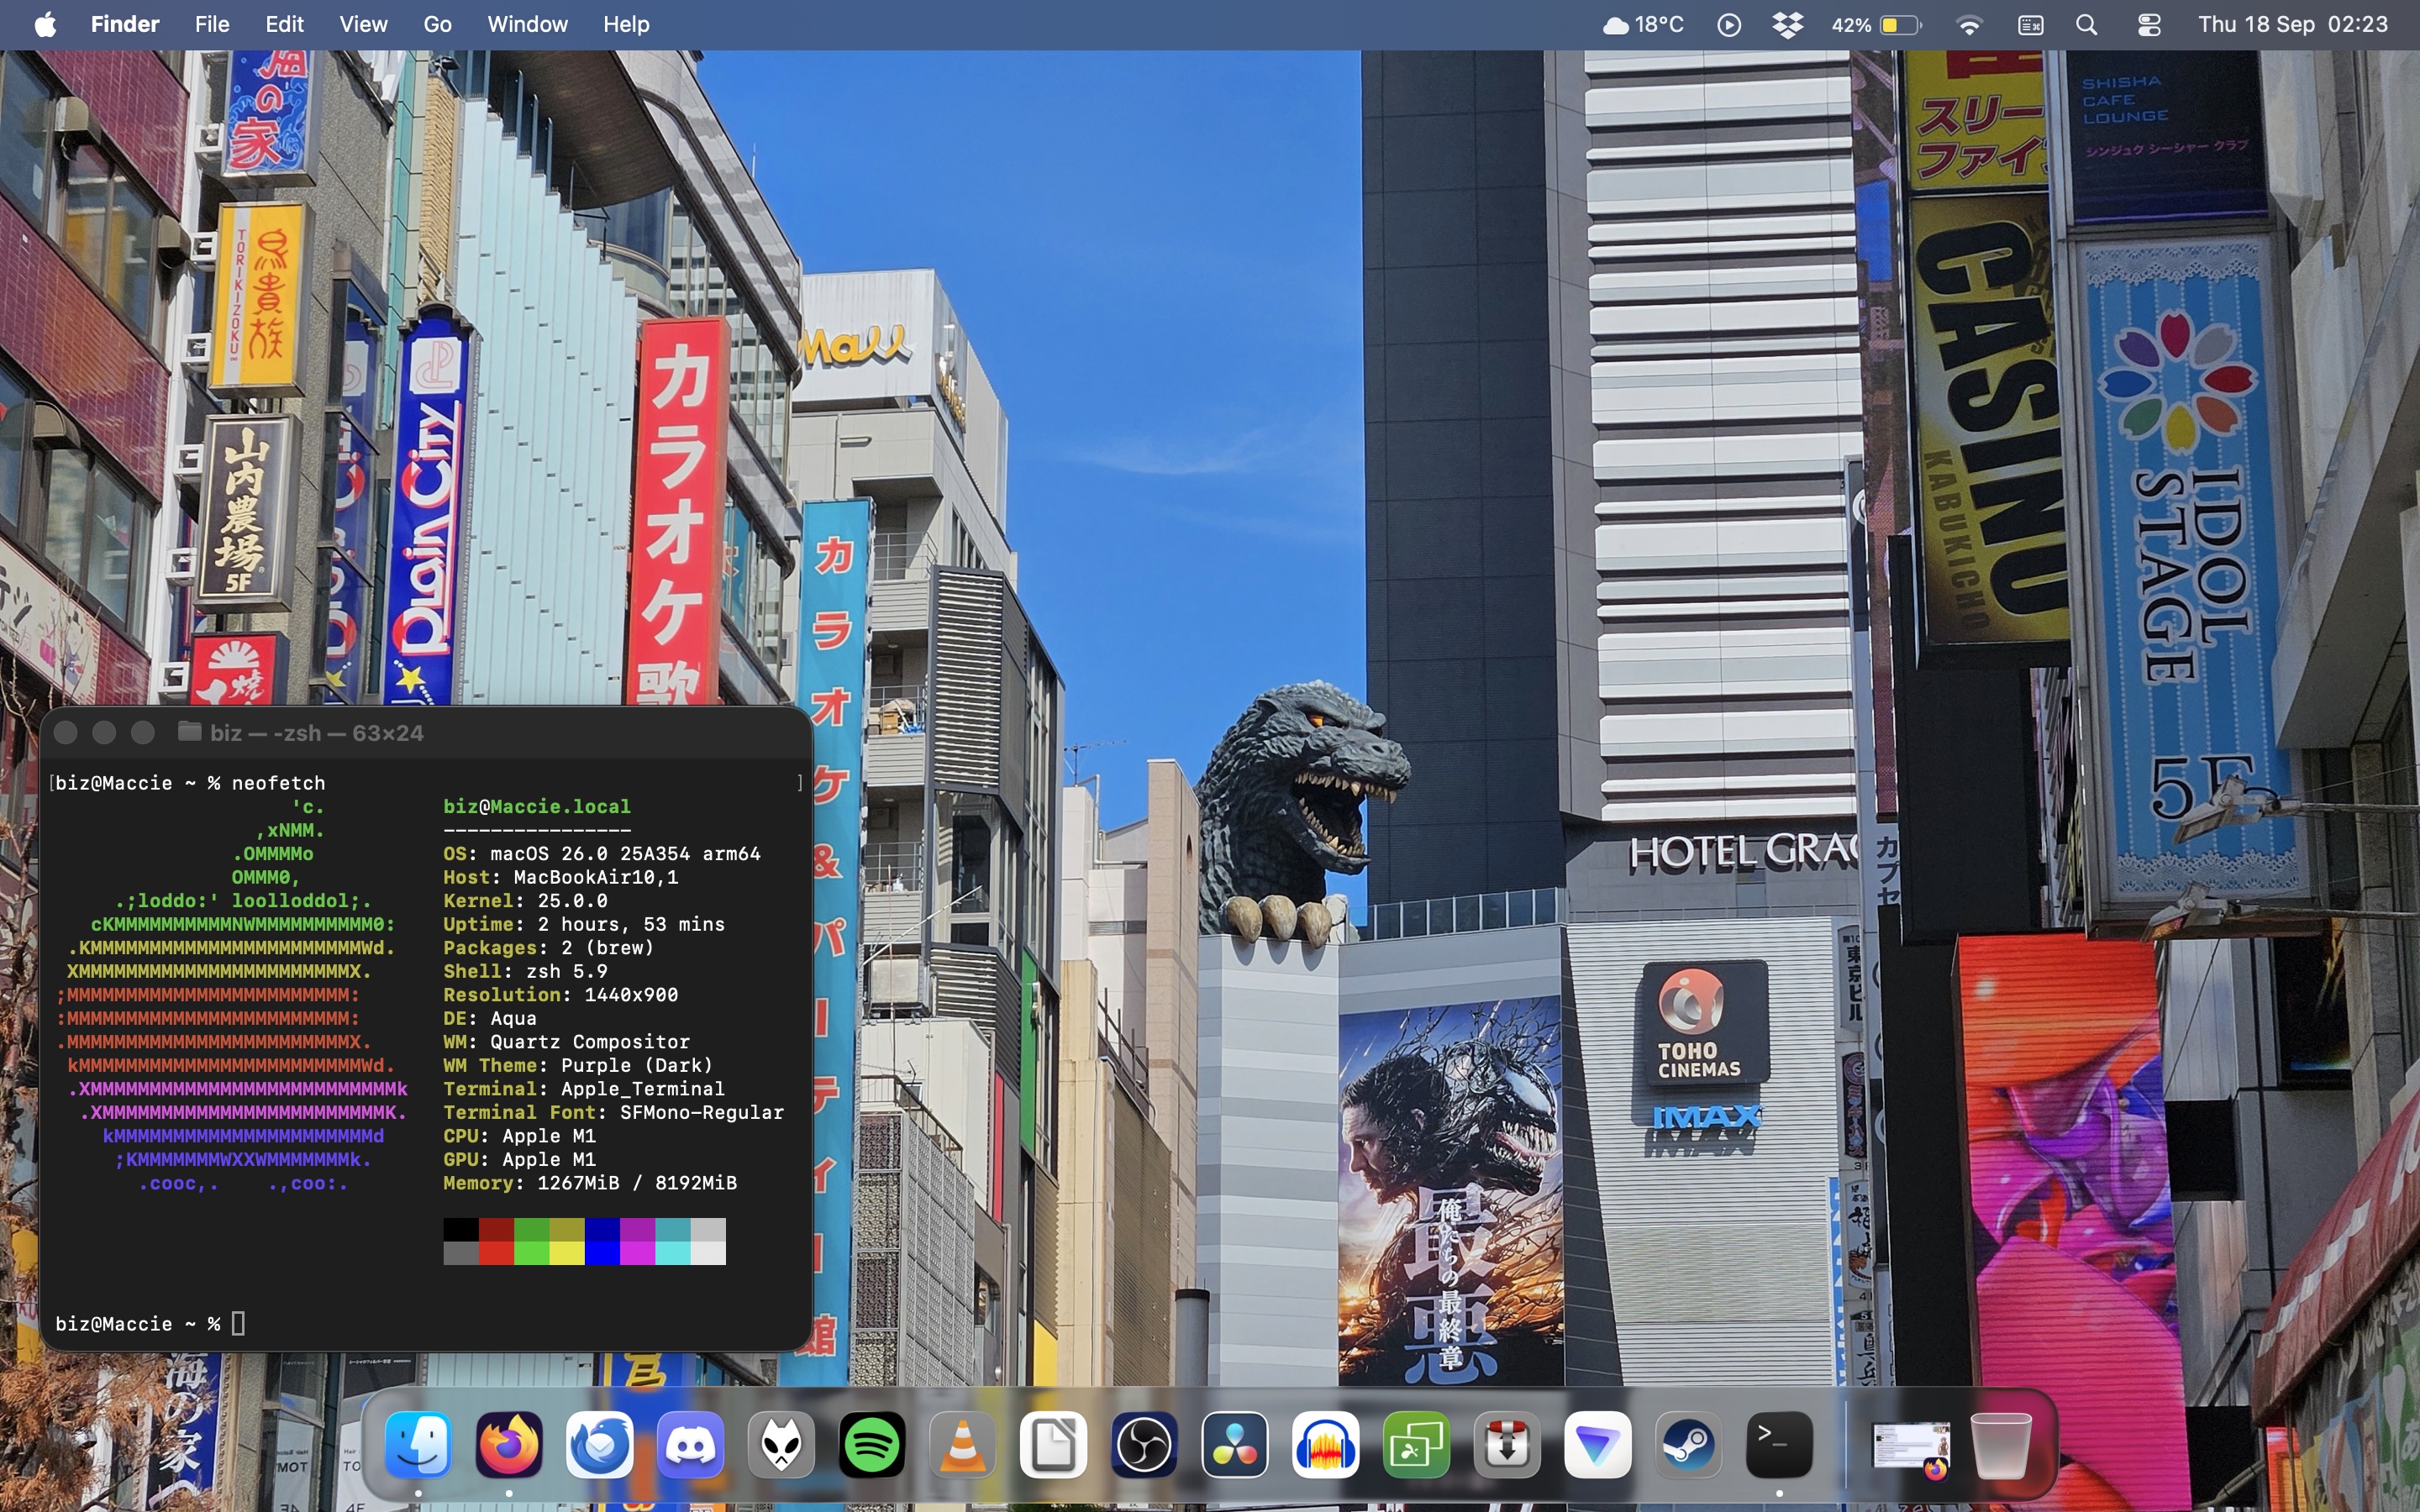This screenshot has width=2420, height=1512.
Task: Click the 'GPU: Apple M1' line
Action: click(519, 1159)
